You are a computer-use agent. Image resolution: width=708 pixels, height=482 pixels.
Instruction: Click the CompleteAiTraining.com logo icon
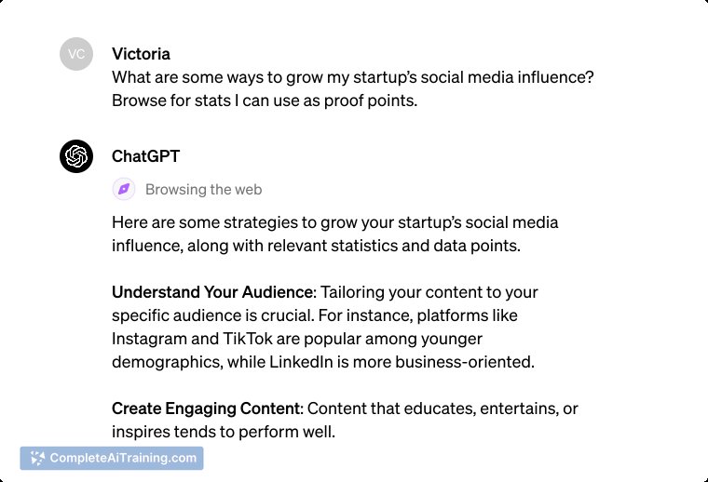point(37,458)
